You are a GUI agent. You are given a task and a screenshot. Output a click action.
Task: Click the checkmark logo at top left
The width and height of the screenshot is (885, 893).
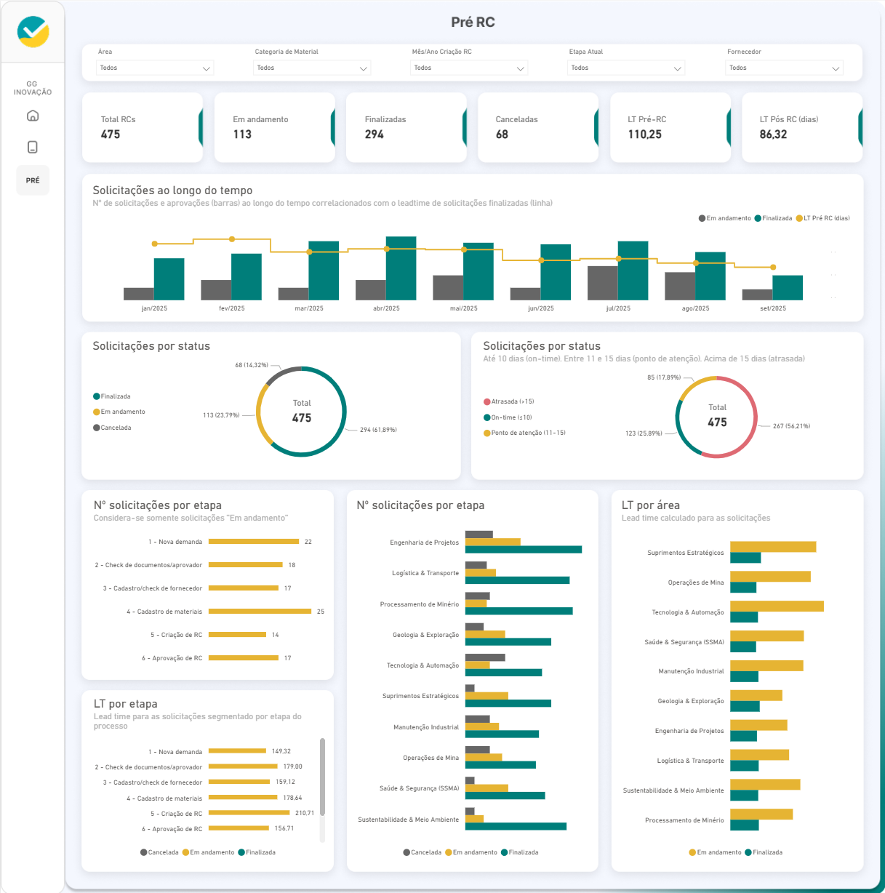[33, 31]
